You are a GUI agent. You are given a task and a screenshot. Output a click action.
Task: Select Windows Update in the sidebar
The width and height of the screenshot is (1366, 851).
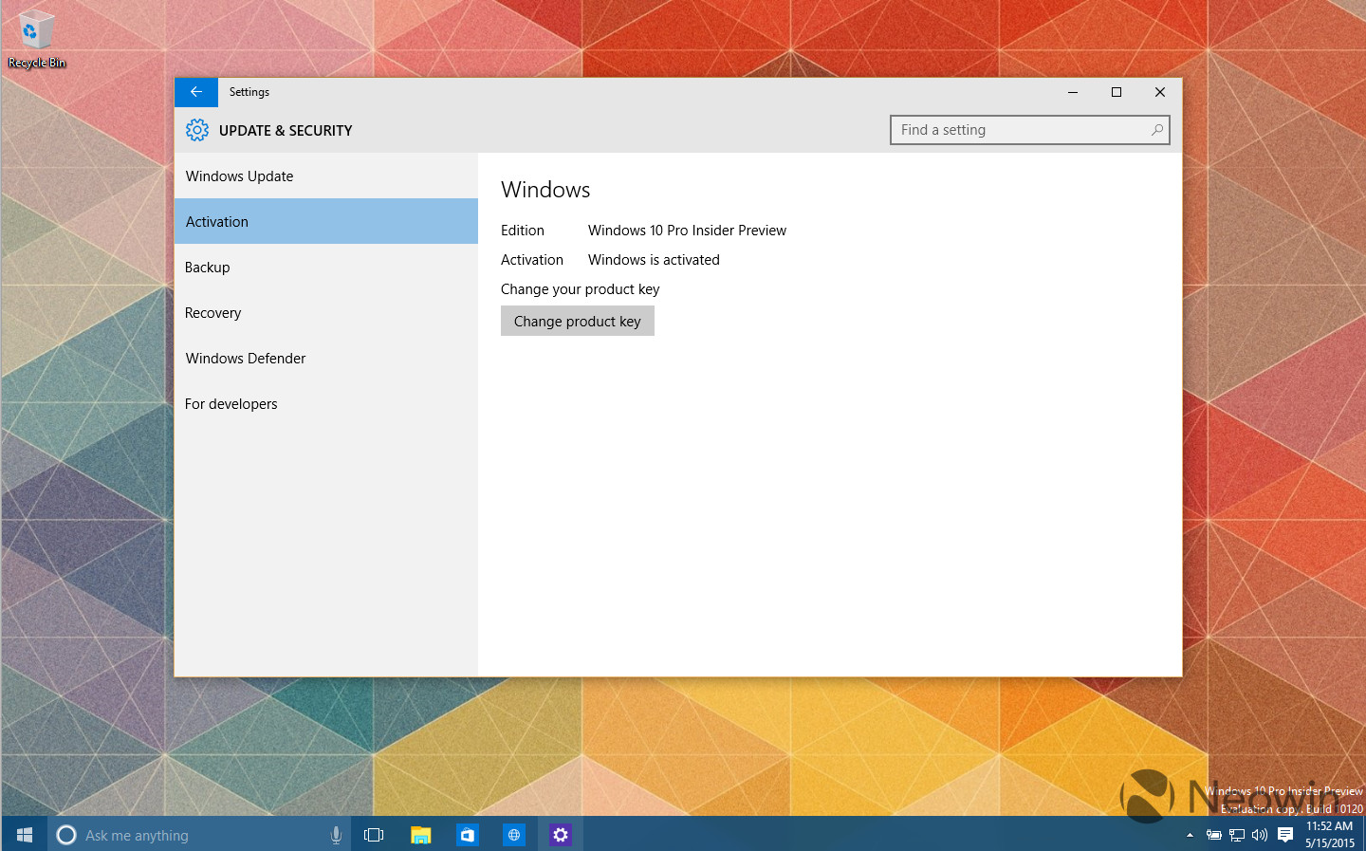click(326, 176)
